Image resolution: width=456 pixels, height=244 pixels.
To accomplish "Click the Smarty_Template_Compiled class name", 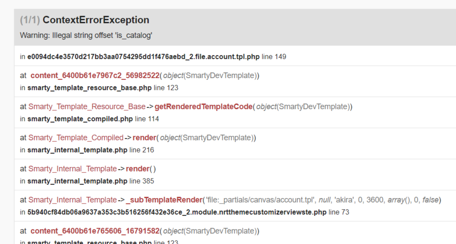I will pyautogui.click(x=76, y=137).
